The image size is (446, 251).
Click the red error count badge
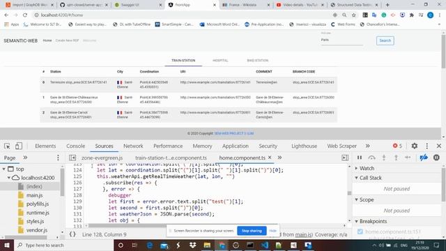pos(397,146)
